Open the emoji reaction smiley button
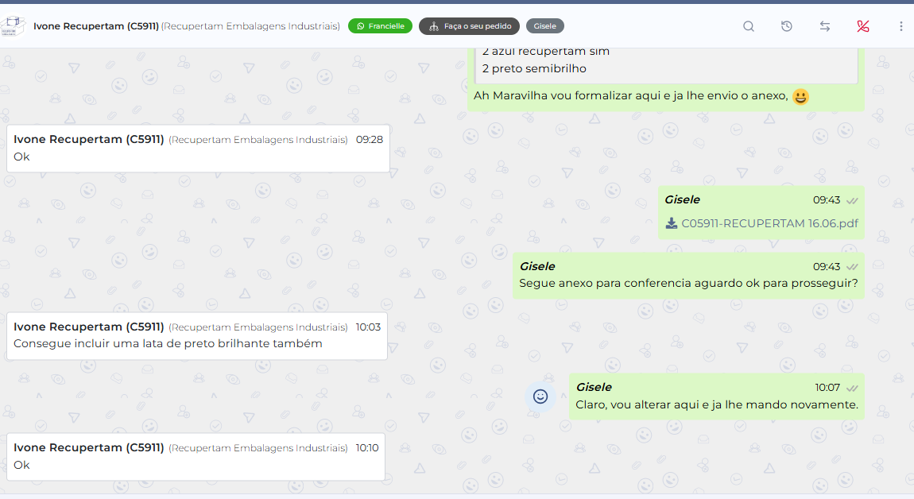Image resolution: width=914 pixels, height=499 pixels. [x=540, y=396]
